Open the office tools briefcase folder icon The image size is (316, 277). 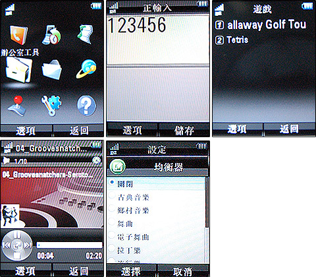point(19,70)
